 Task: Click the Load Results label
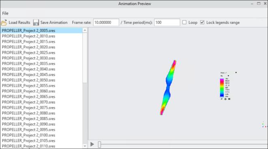(x=19, y=23)
